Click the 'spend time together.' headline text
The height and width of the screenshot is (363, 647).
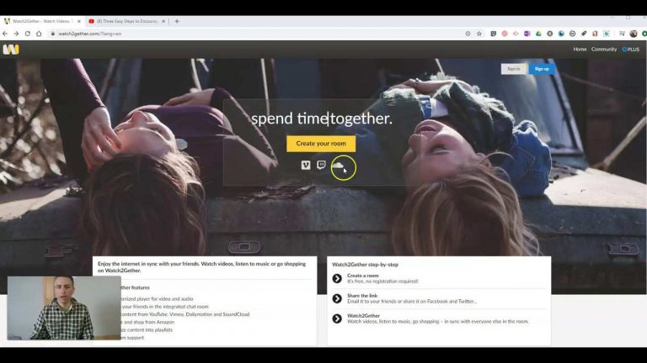point(322,118)
